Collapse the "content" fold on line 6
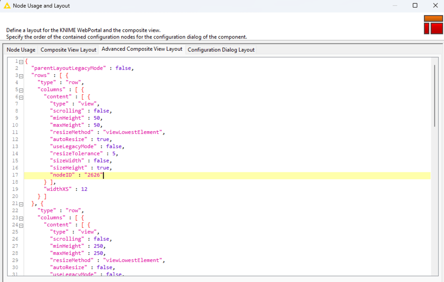The image size is (444, 282). coord(21,97)
